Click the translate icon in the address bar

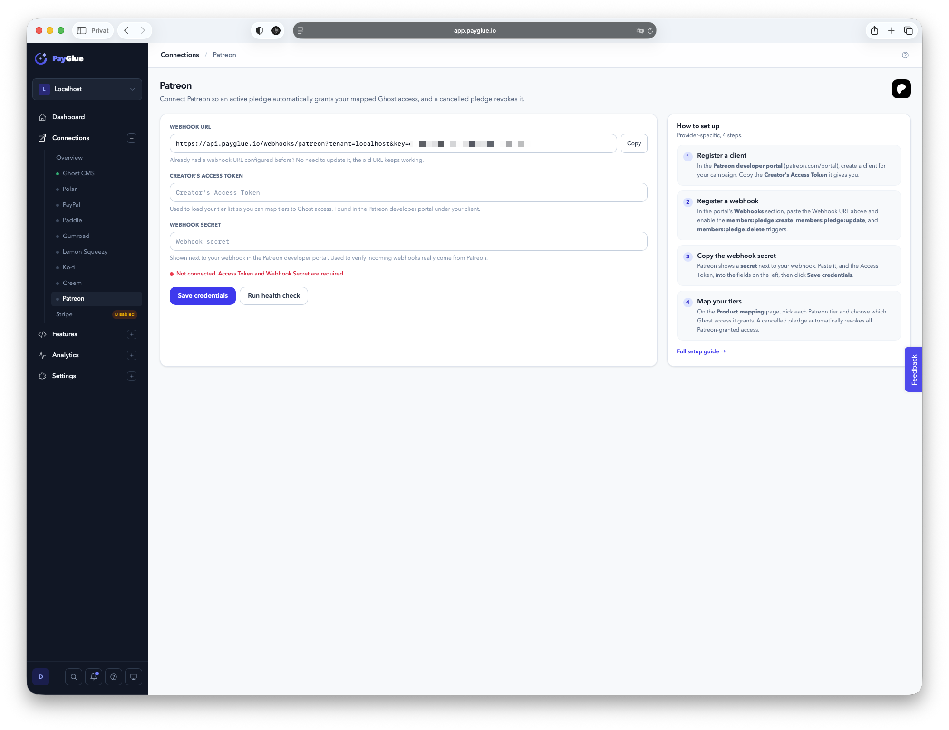click(639, 30)
